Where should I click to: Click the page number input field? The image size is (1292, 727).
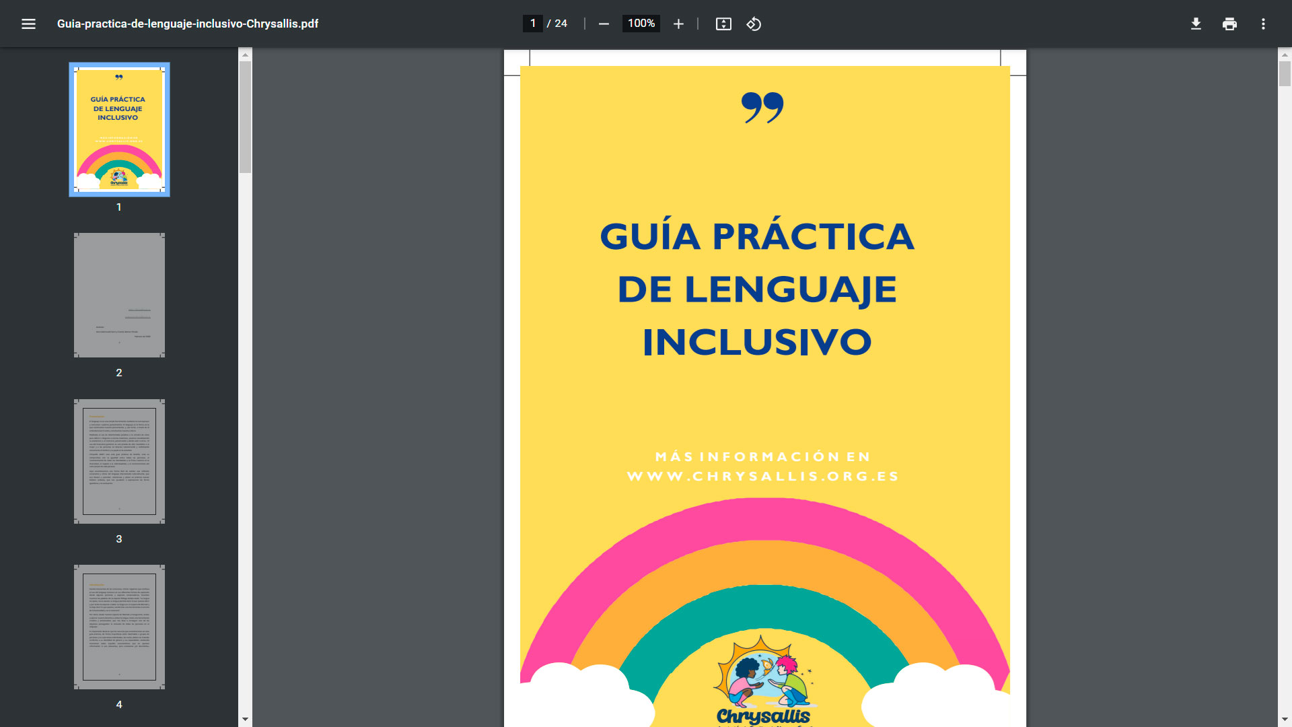(x=533, y=24)
